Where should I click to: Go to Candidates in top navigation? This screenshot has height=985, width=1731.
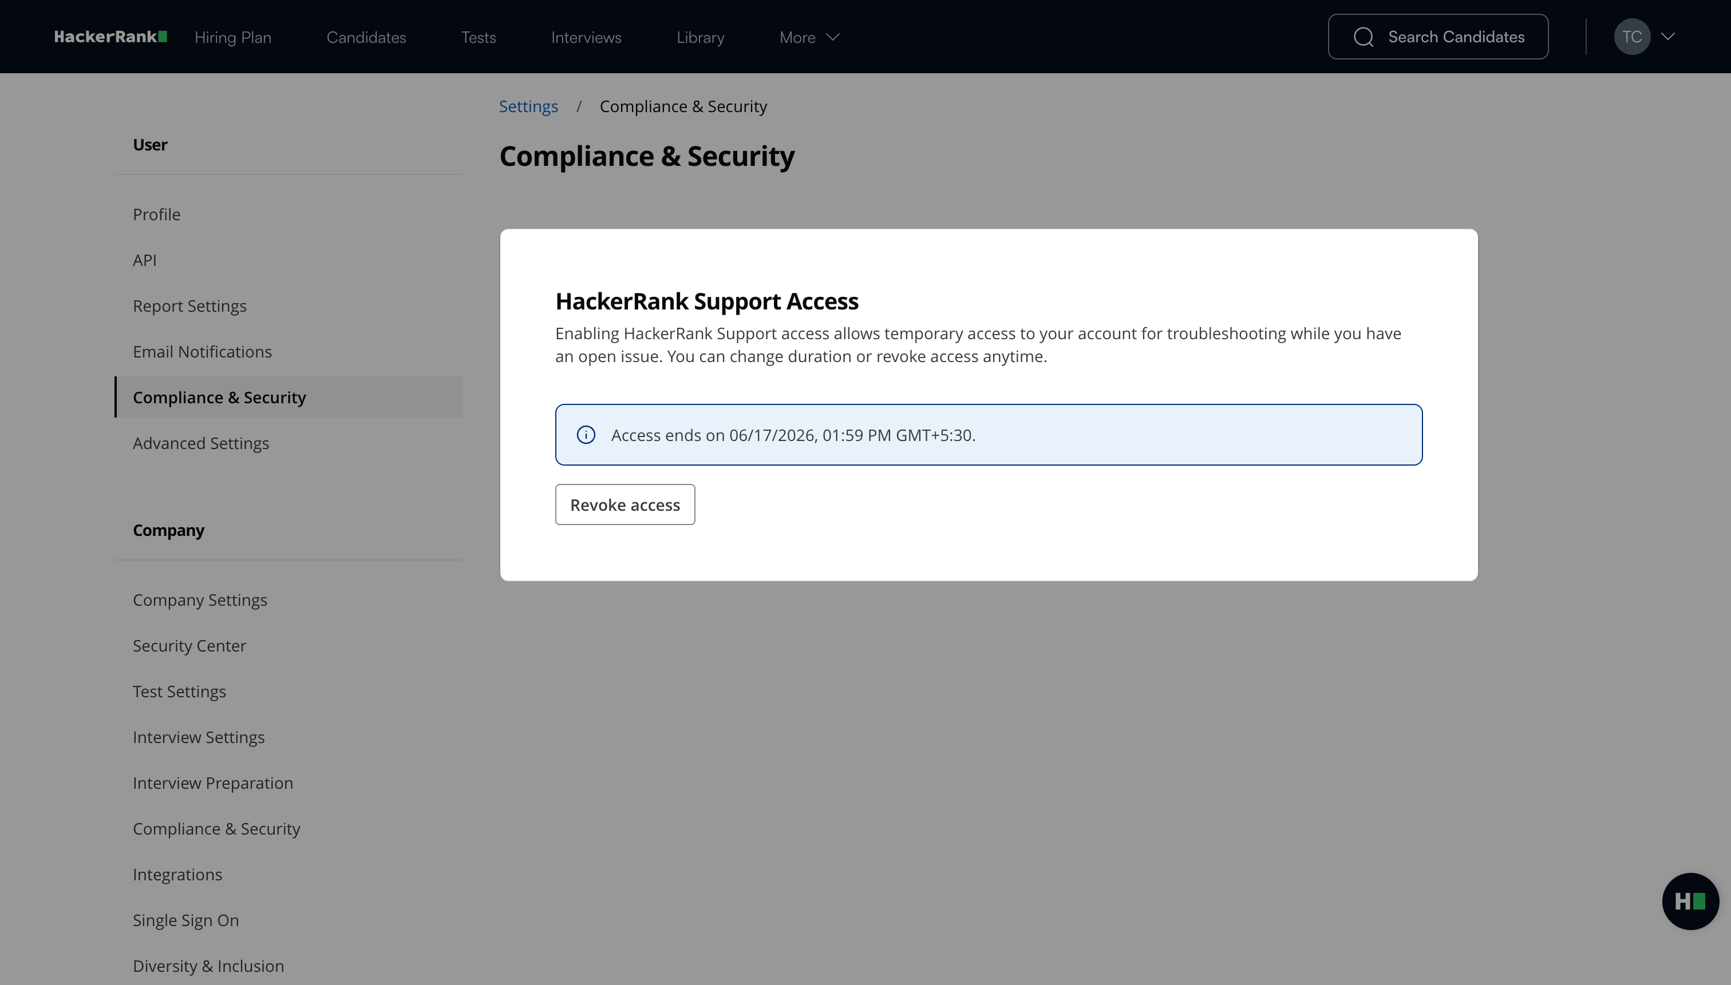point(366,37)
